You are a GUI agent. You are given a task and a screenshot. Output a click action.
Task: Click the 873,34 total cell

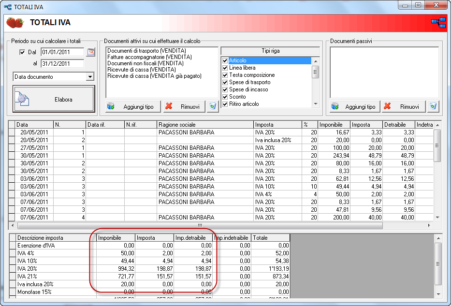pyautogui.click(x=270, y=277)
